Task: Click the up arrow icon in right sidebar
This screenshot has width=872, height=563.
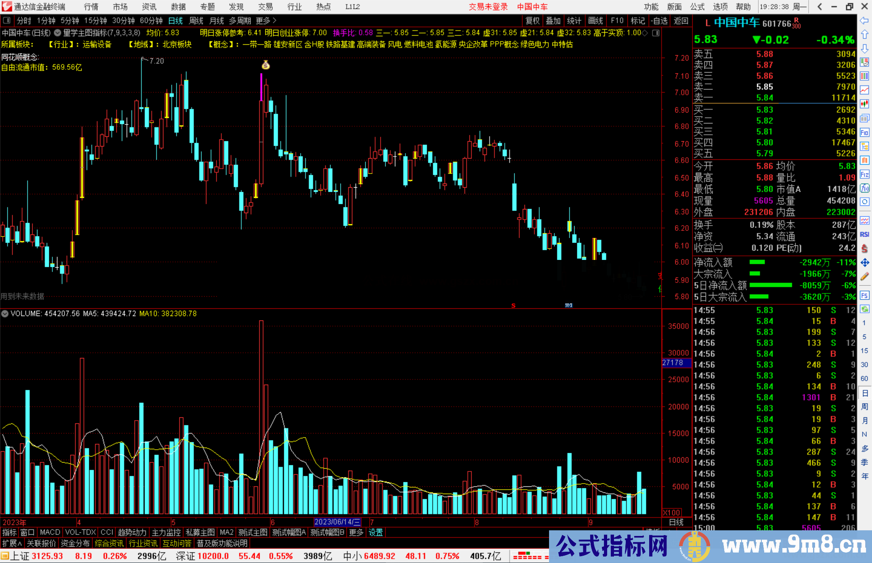Action: tap(864, 34)
